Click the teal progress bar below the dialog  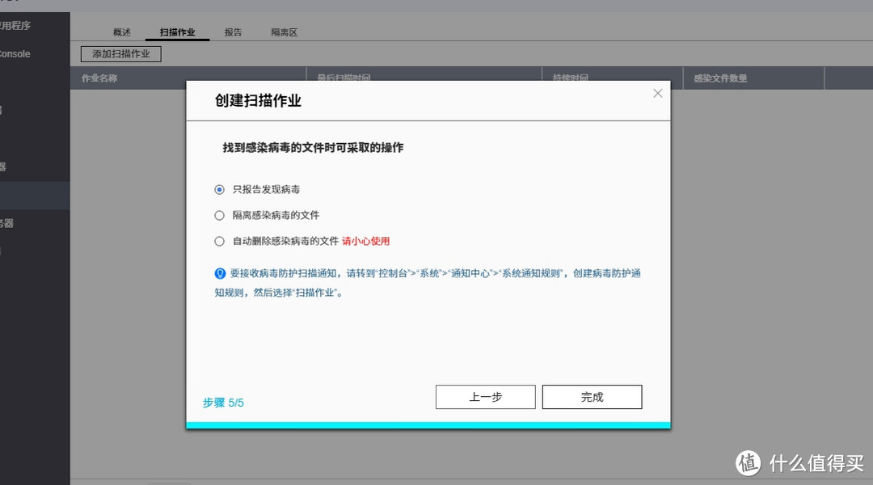(x=428, y=424)
